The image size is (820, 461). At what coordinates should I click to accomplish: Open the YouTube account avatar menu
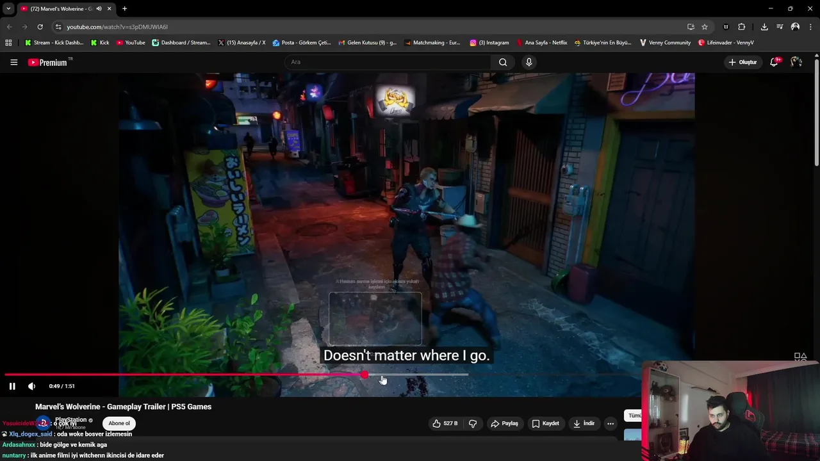[x=796, y=62]
